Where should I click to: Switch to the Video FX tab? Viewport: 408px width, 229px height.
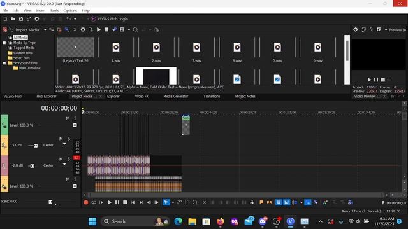click(x=142, y=96)
